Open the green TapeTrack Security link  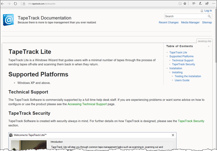coord(191,121)
